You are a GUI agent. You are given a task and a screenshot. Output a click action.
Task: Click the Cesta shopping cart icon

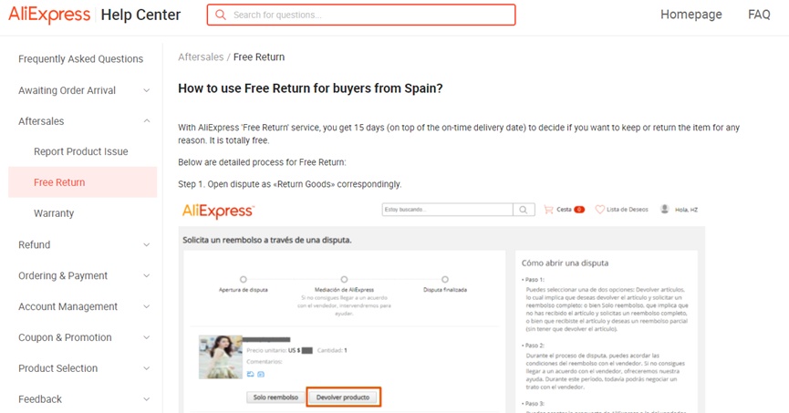548,210
